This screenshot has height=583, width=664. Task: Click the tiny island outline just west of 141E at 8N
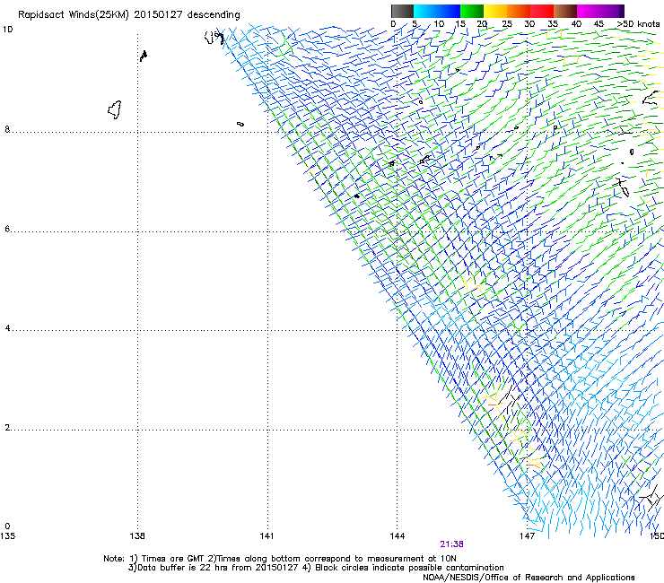tap(240, 124)
